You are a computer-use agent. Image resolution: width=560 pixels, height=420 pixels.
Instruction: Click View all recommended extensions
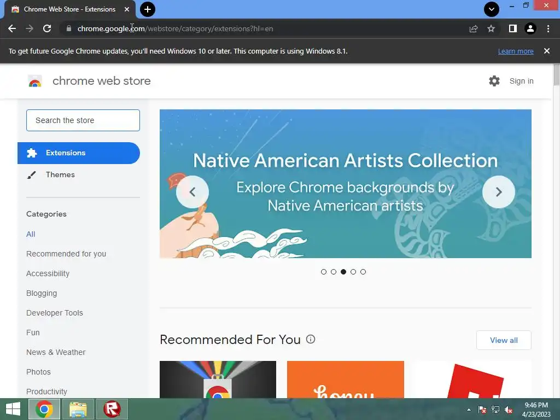[x=504, y=340]
